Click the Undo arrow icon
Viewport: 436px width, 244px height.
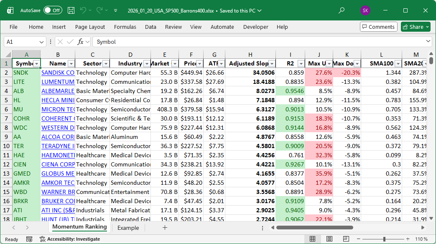point(83,10)
